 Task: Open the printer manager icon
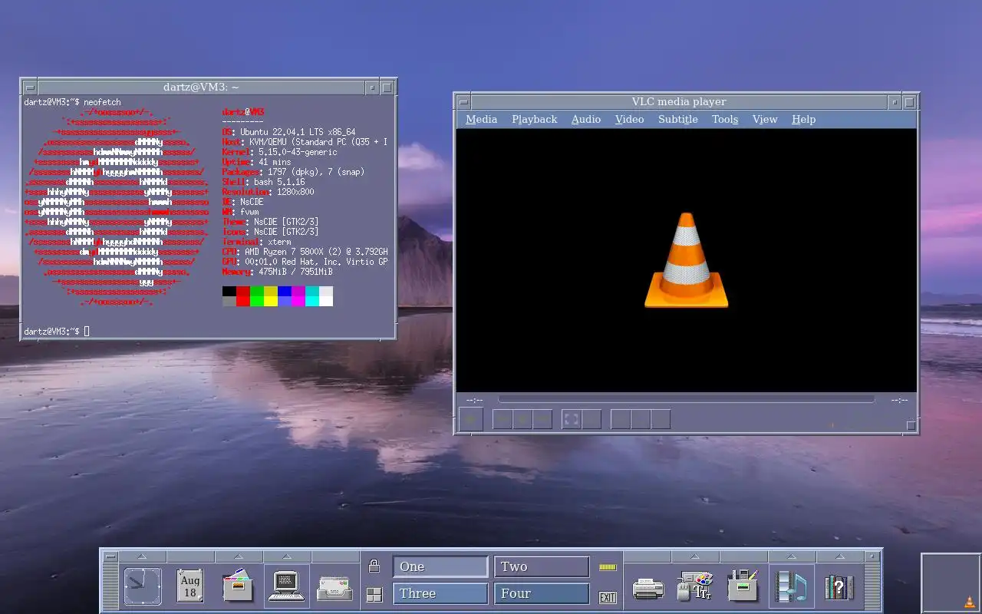[x=648, y=589]
